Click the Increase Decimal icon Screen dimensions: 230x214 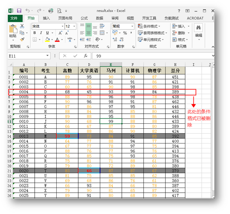115,39
